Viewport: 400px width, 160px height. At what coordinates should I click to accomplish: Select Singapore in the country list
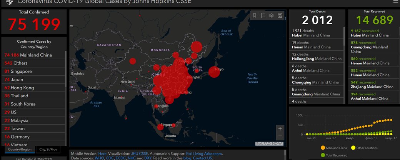point(33,72)
